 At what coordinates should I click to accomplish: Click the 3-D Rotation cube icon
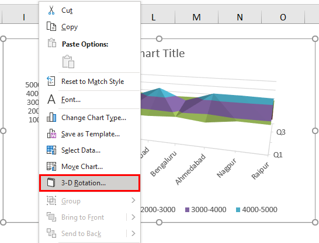(x=51, y=182)
